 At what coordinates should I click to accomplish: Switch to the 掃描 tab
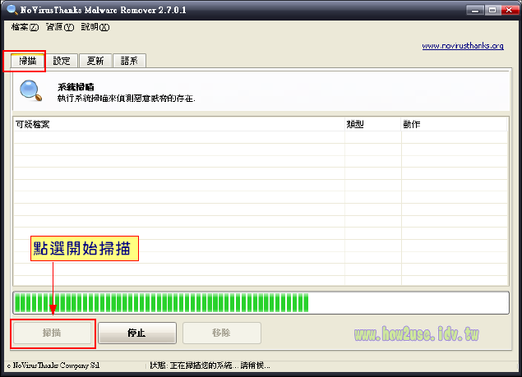point(28,61)
